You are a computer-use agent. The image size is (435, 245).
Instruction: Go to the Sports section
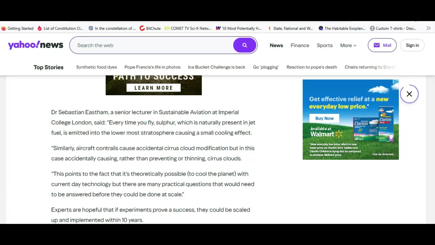pos(325,45)
